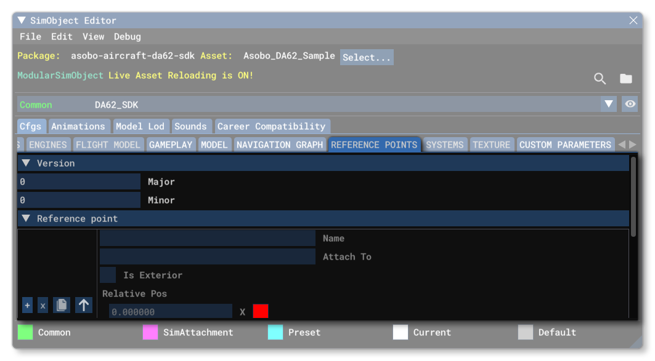Open the Debug menu

pyautogui.click(x=127, y=36)
